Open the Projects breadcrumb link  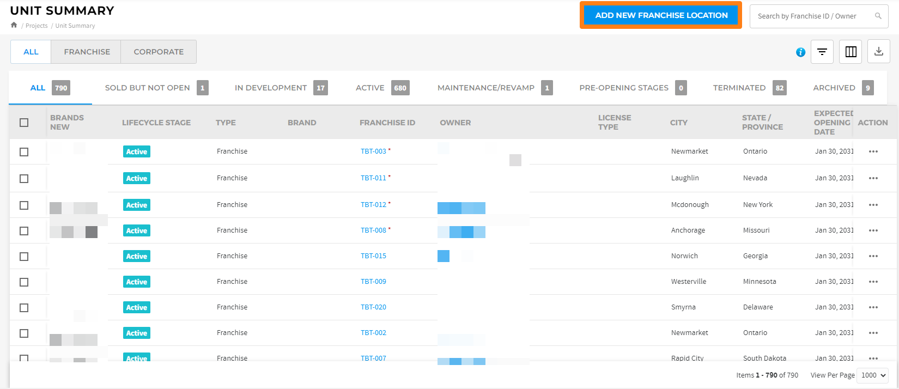(37, 26)
